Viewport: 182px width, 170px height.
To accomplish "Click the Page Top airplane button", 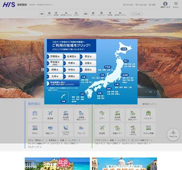I will click(173, 134).
